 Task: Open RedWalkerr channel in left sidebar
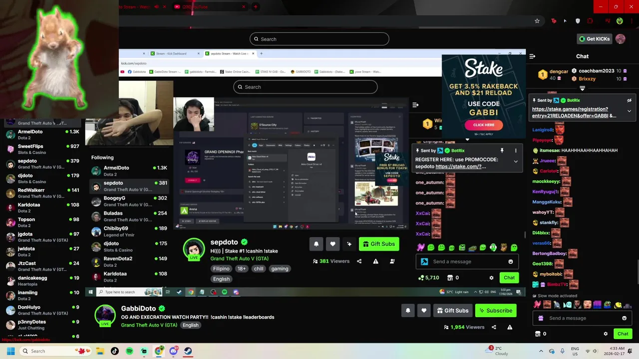click(x=42, y=193)
